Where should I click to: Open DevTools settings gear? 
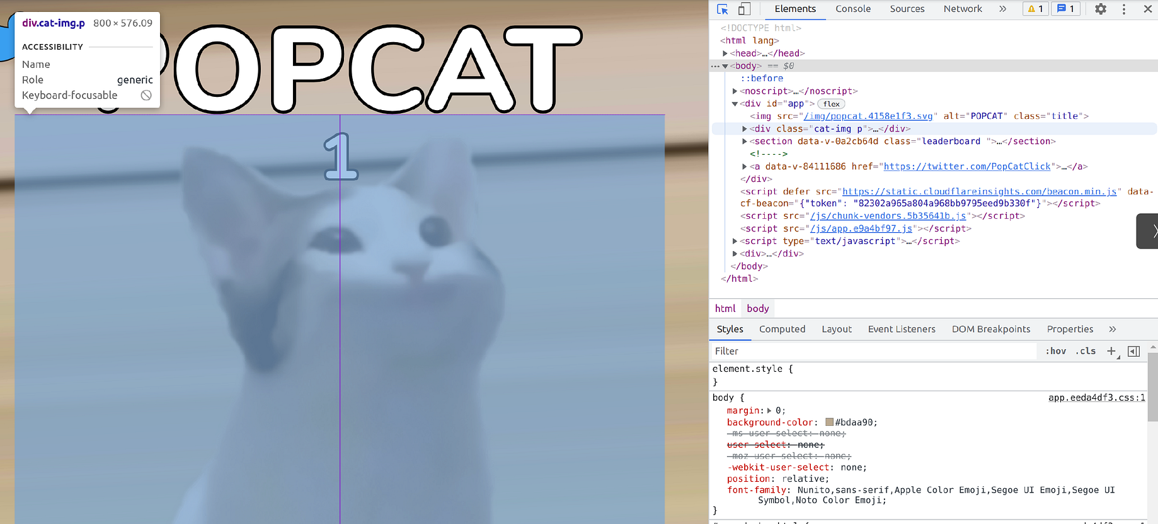click(1100, 9)
